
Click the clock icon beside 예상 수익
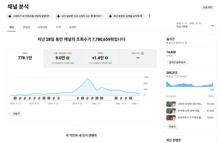(x=142, y=53)
